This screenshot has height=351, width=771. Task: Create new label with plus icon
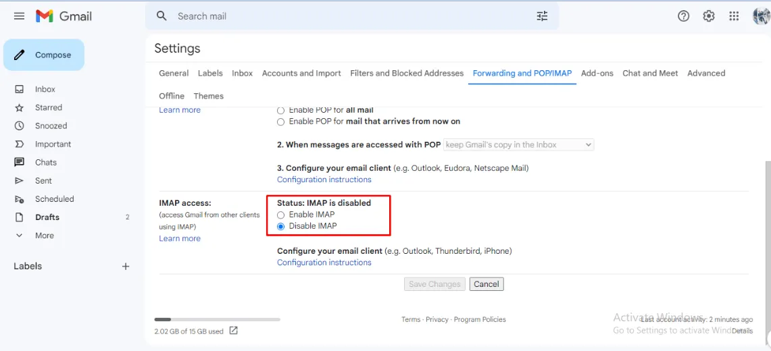click(x=126, y=267)
